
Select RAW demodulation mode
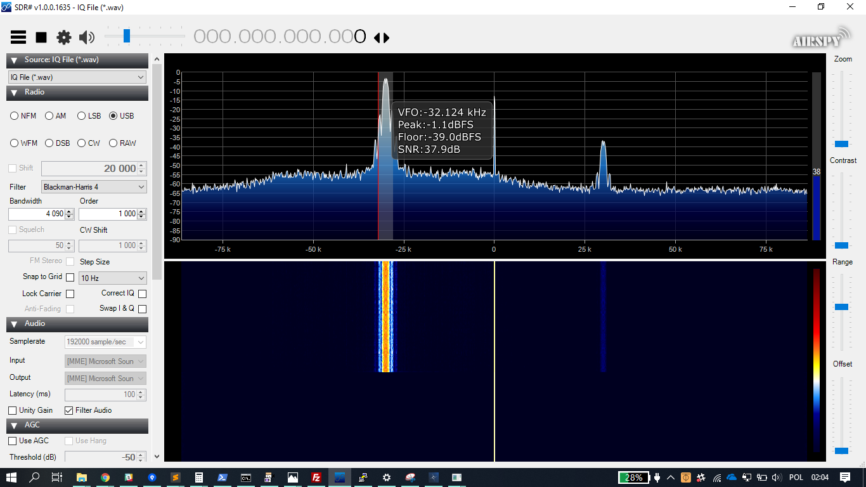123,143
